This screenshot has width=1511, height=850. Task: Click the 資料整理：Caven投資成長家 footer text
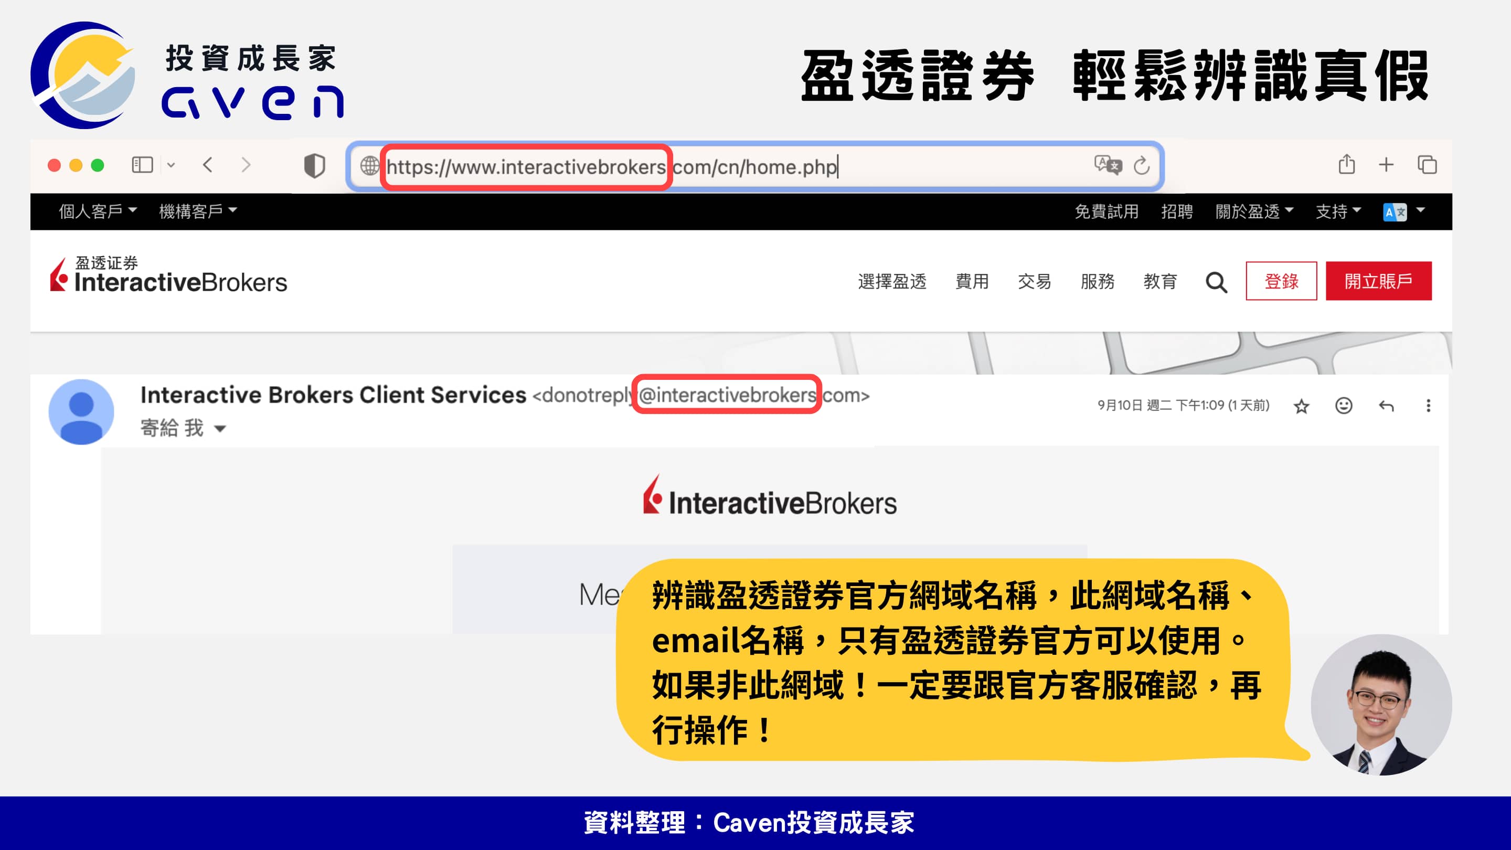(749, 822)
